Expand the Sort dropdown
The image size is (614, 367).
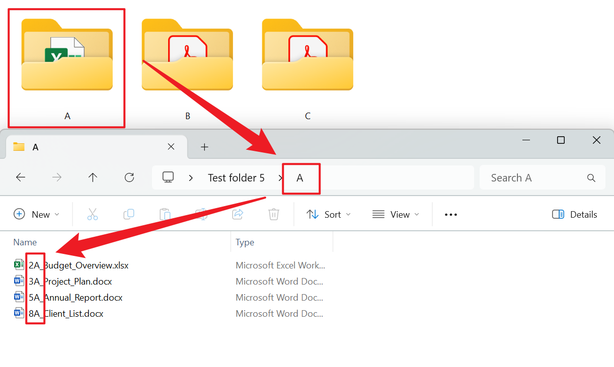pyautogui.click(x=329, y=214)
